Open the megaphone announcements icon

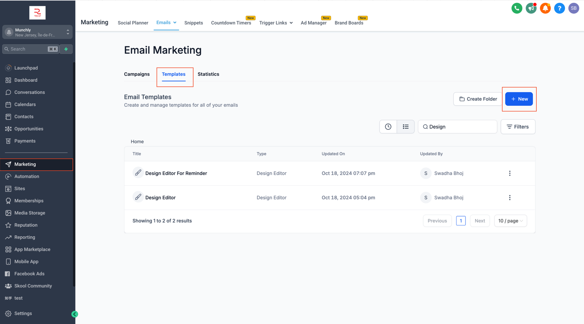point(531,8)
